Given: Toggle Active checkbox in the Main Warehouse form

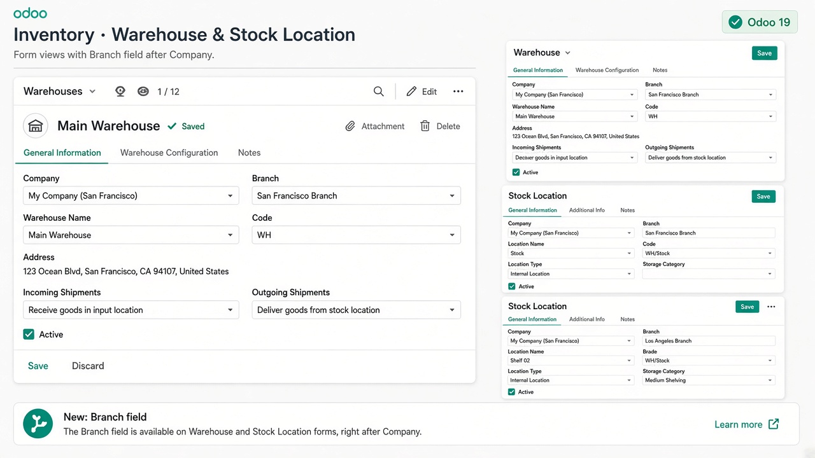Looking at the screenshot, I should click(29, 335).
